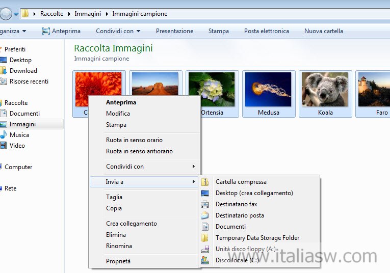Viewport: 390px width, 273px height.
Task: Click Posta elettronica in toolbar
Action: [267, 31]
